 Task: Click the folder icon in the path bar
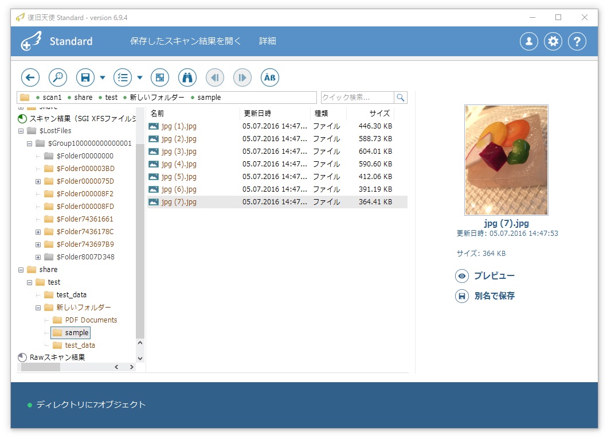click(x=25, y=97)
